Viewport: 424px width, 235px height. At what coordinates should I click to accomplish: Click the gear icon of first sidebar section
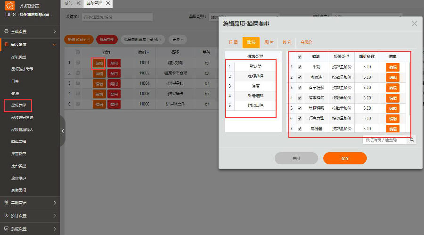tap(6, 32)
